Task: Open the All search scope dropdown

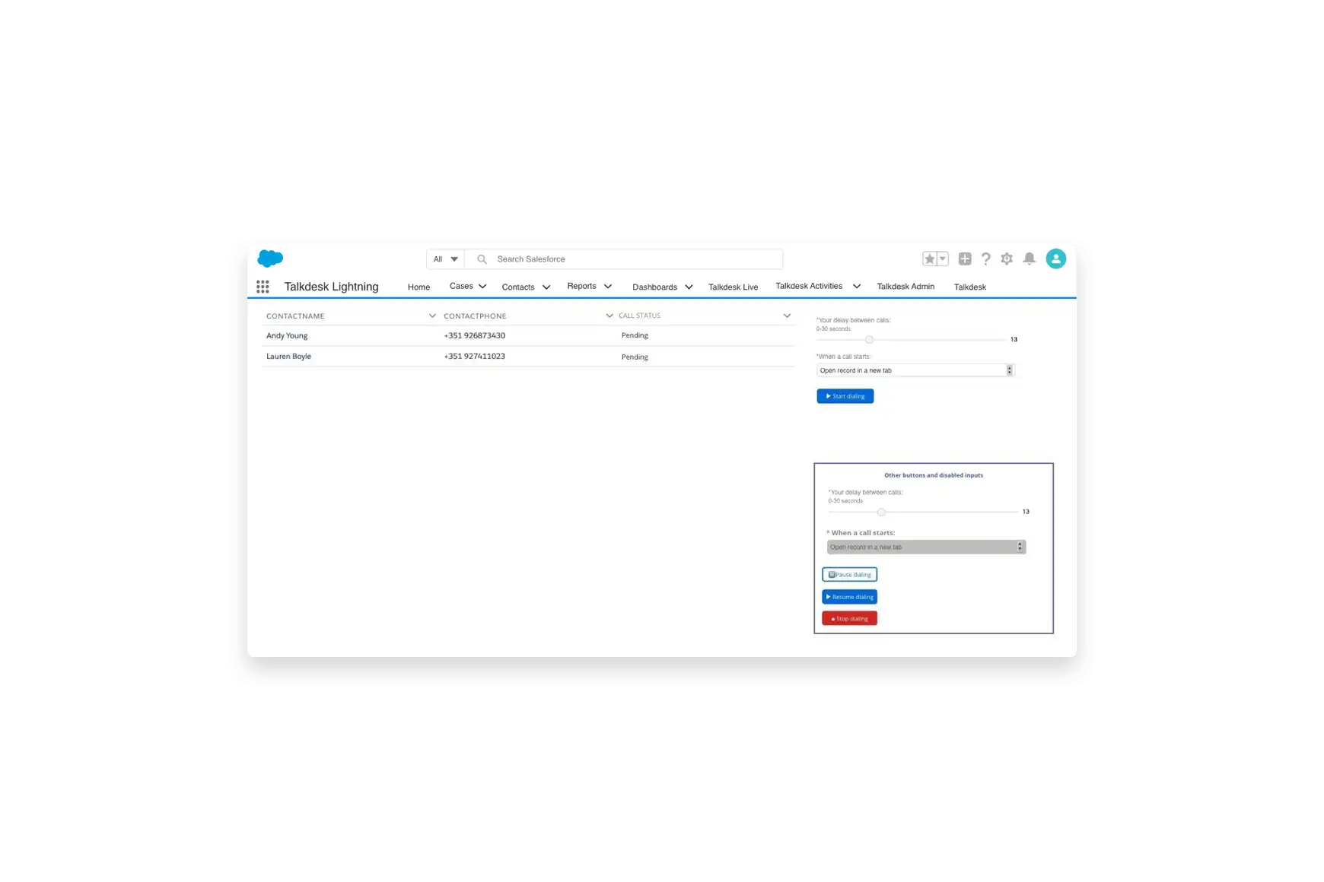Action: 445,259
